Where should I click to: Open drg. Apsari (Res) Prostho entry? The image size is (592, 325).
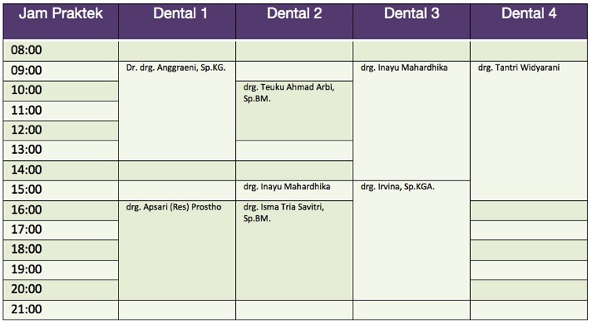coord(174,207)
